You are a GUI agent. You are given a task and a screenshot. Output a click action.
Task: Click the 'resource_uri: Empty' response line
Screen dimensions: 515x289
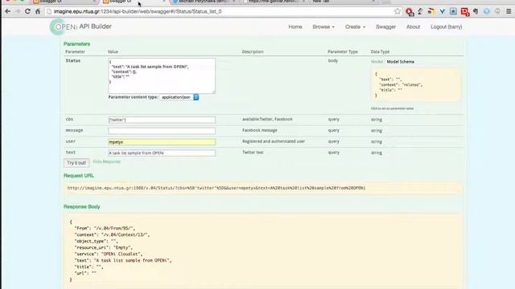pyautogui.click(x=104, y=248)
